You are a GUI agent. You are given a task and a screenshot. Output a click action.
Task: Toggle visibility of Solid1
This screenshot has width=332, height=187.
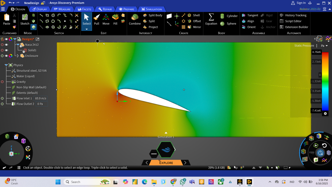[x=6, y=50]
